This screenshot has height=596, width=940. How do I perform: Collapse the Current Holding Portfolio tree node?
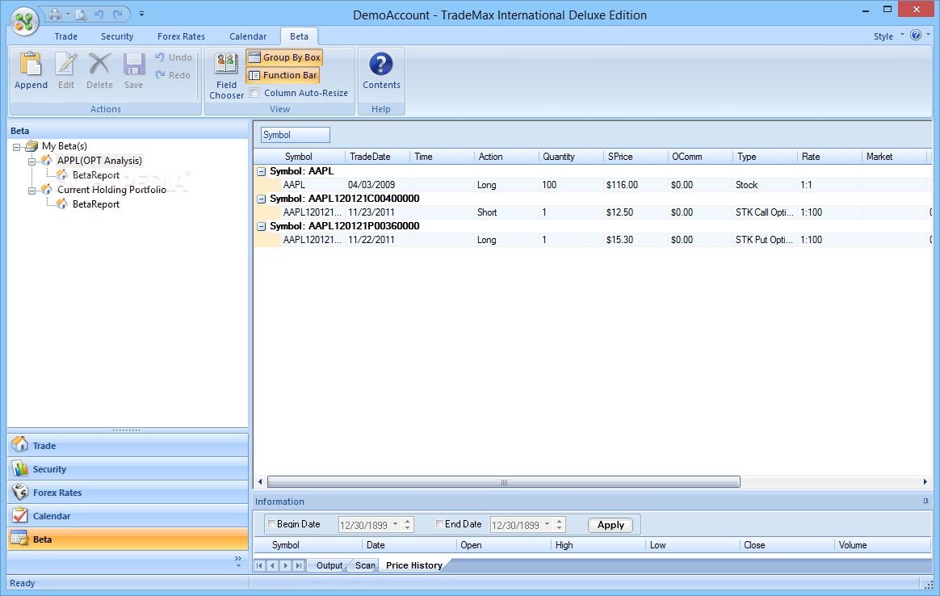(31, 190)
